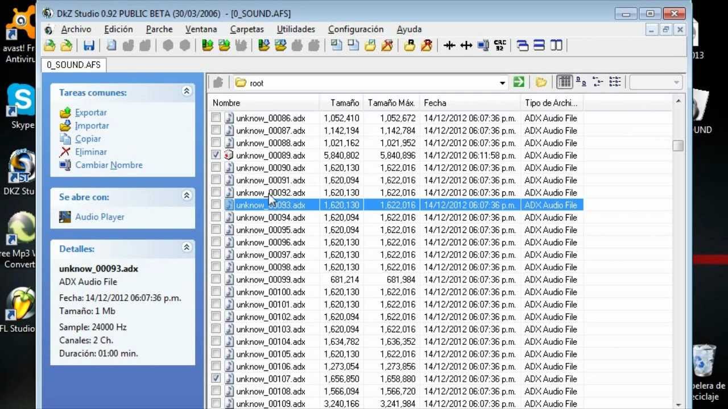Tick the checkbox of unknow_00099.adx
Viewport: 728px width, 409px height.
coord(216,279)
